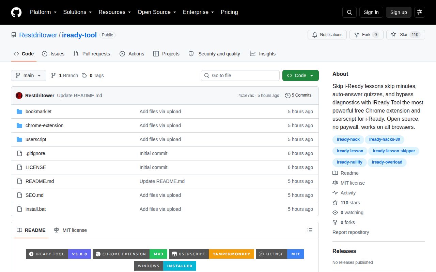
Task: Open Update README.md message in README.md row
Action: (162, 181)
